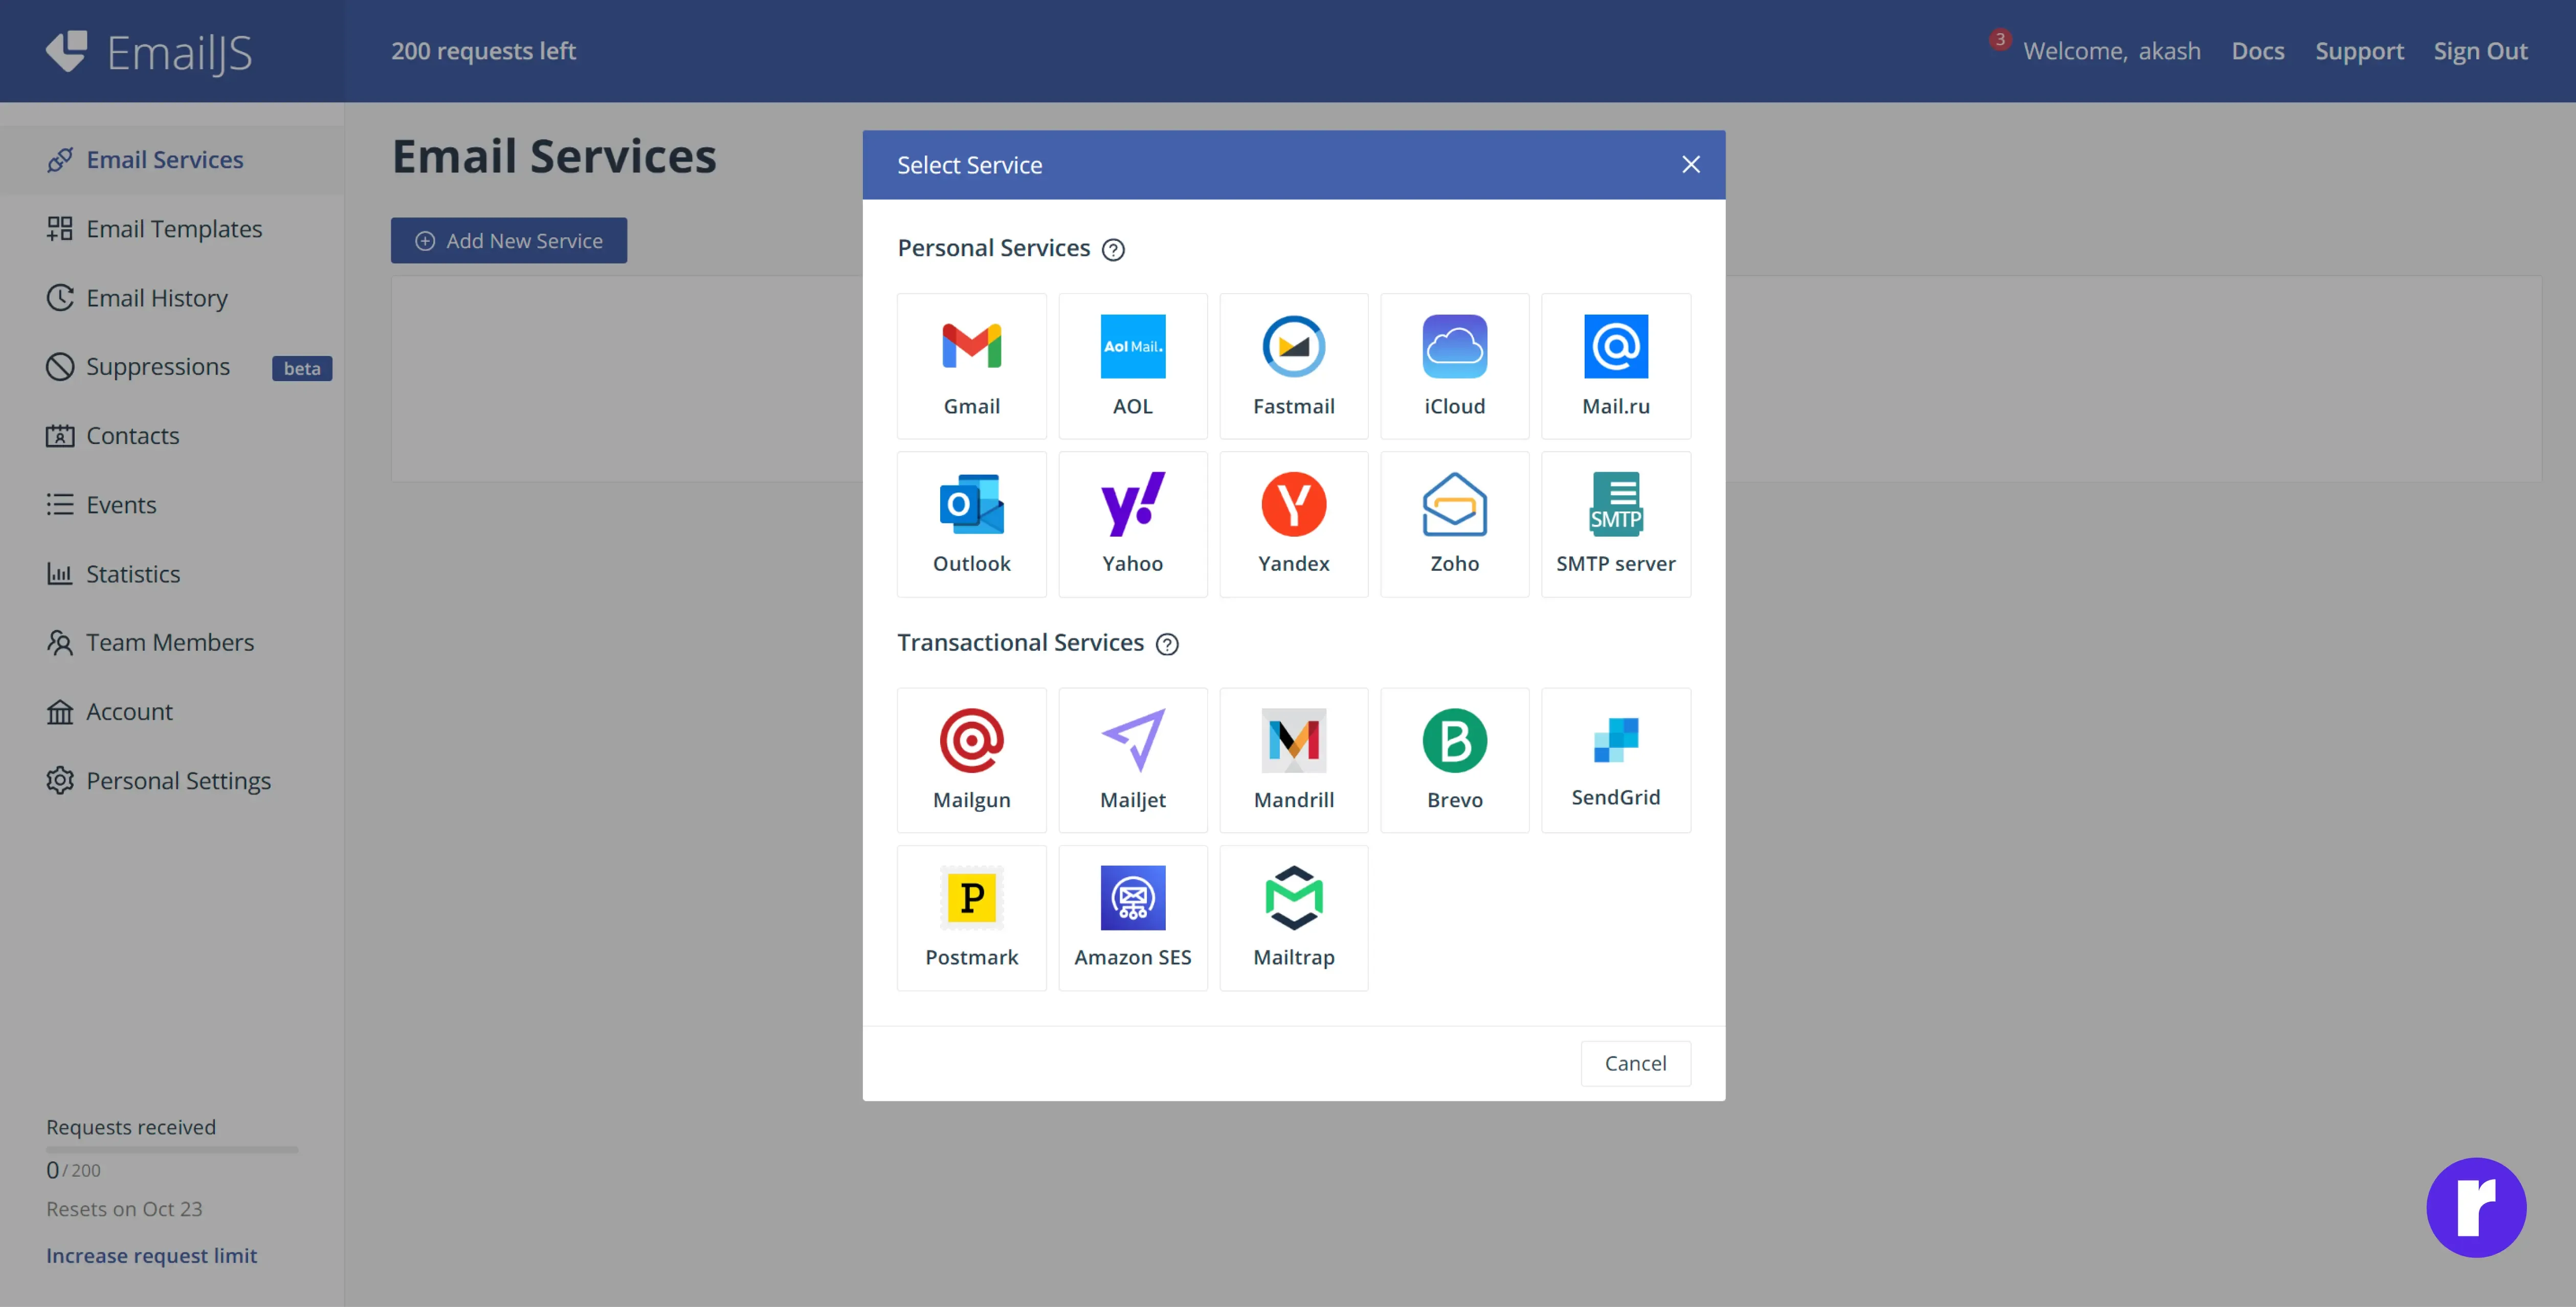Image resolution: width=2576 pixels, height=1307 pixels.
Task: Select the iCloud service
Action: (1454, 366)
